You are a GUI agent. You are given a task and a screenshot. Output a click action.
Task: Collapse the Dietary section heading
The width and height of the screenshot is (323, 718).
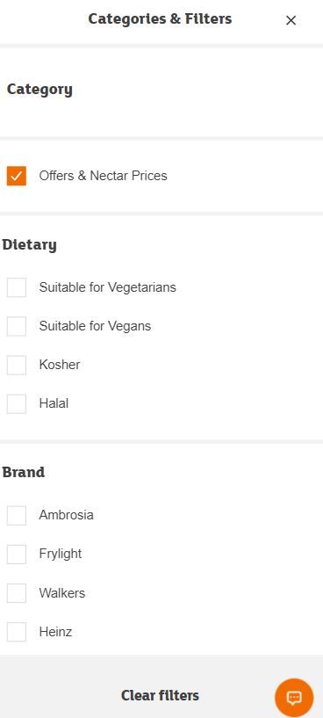29,244
